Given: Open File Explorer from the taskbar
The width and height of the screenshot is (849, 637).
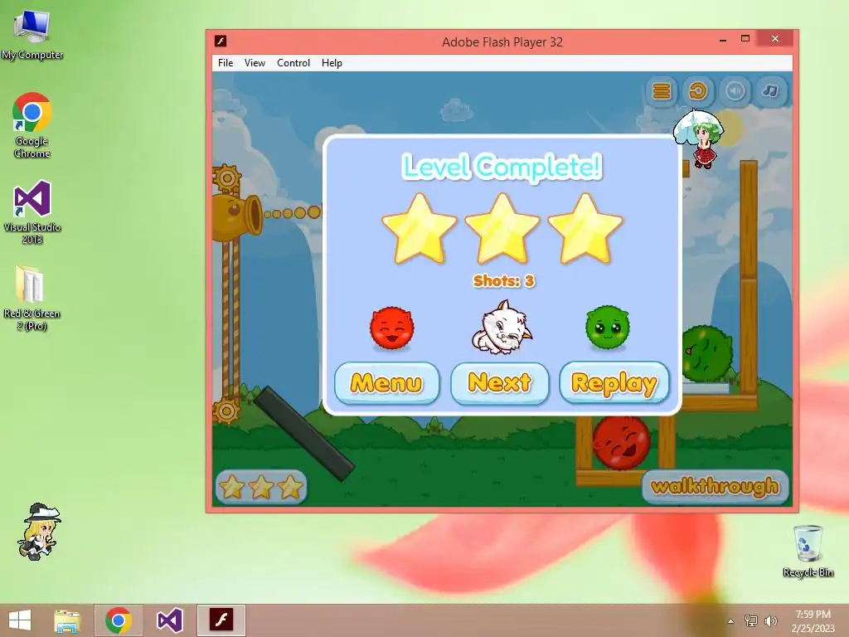Looking at the screenshot, I should click(67, 620).
